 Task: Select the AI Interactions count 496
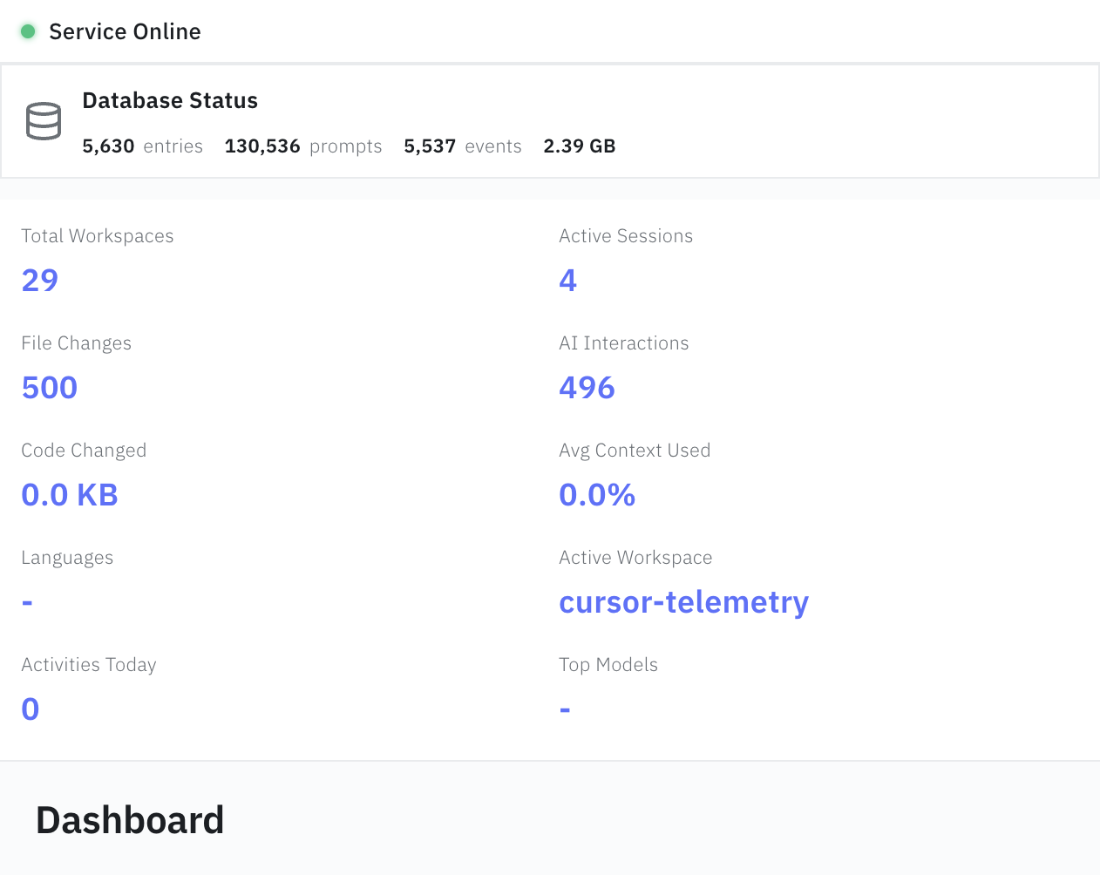coord(587,387)
